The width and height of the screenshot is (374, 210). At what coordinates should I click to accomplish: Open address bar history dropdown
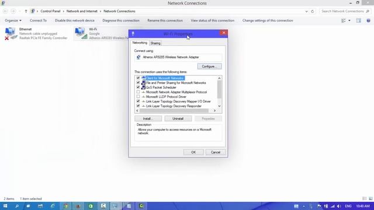pos(306,11)
